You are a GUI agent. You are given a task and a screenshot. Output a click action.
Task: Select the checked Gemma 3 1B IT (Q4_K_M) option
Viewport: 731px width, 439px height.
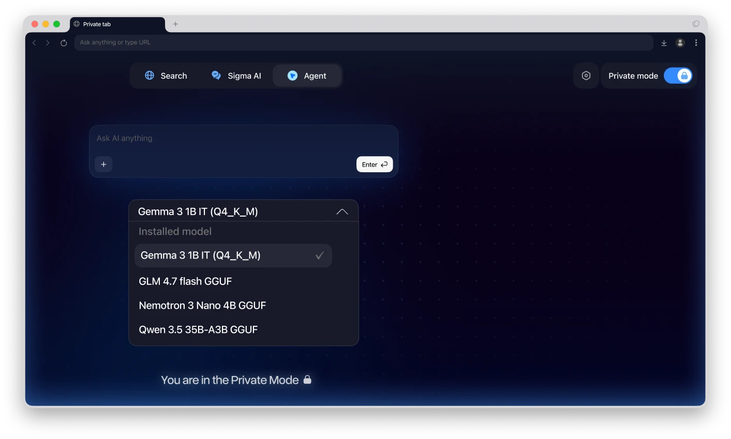point(233,255)
